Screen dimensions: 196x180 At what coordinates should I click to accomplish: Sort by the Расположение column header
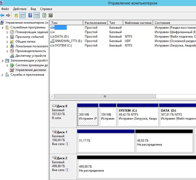coord(95,23)
